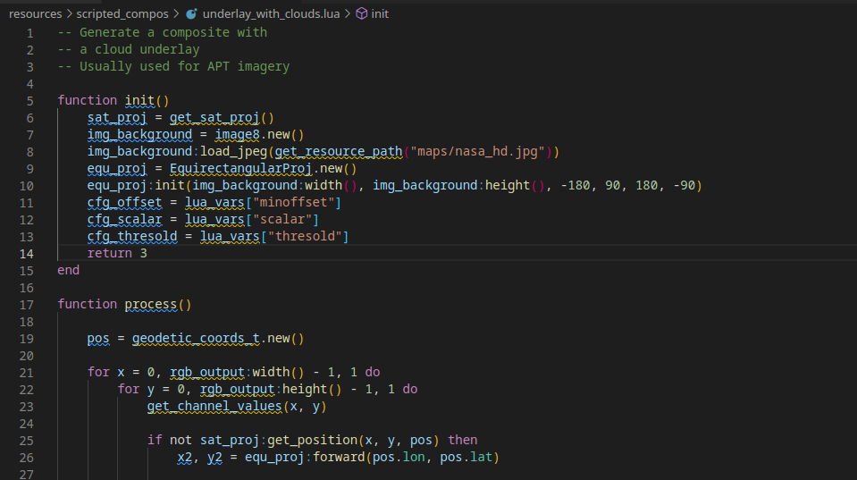Click 'height' method on line 10
The width and height of the screenshot is (857, 480).
pyautogui.click(x=508, y=185)
